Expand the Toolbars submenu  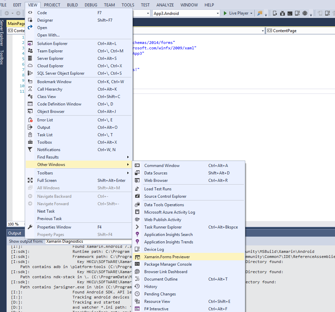click(x=45, y=173)
